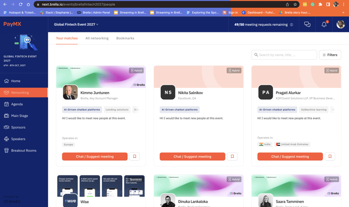Click the Wise card name
This screenshot has height=207, width=349.
click(85, 201)
